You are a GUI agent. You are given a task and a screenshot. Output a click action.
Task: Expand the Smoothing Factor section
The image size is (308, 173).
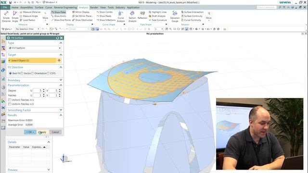pyautogui.click(x=61, y=110)
